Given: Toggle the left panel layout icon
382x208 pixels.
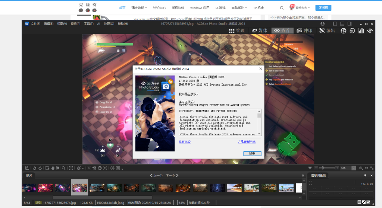Looking at the screenshot, I should [335, 24].
